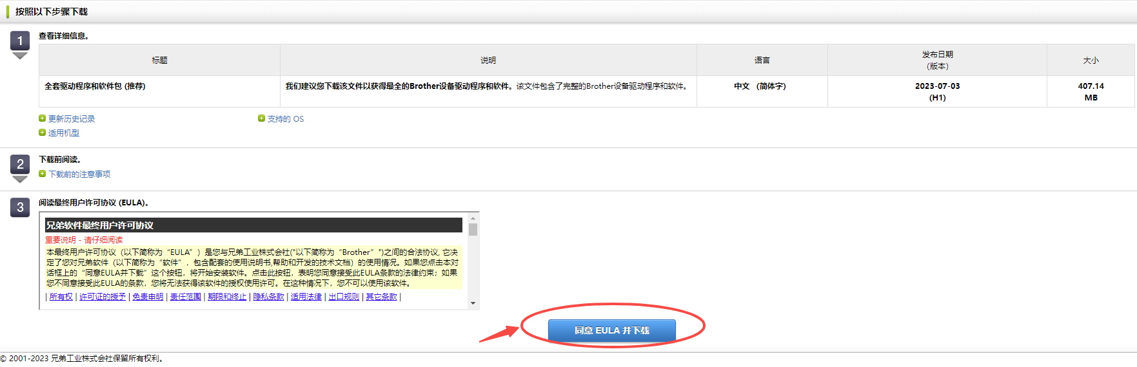Expand the 更新历史记录 section
Image resolution: width=1137 pixels, height=367 pixels.
(72, 119)
